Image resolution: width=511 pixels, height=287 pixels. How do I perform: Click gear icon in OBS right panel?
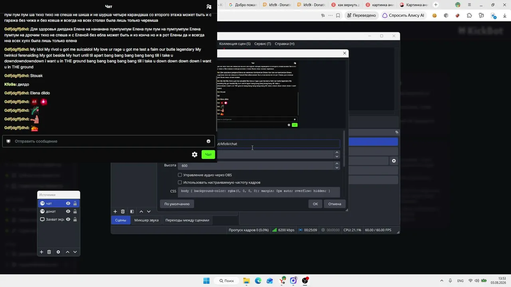394,161
